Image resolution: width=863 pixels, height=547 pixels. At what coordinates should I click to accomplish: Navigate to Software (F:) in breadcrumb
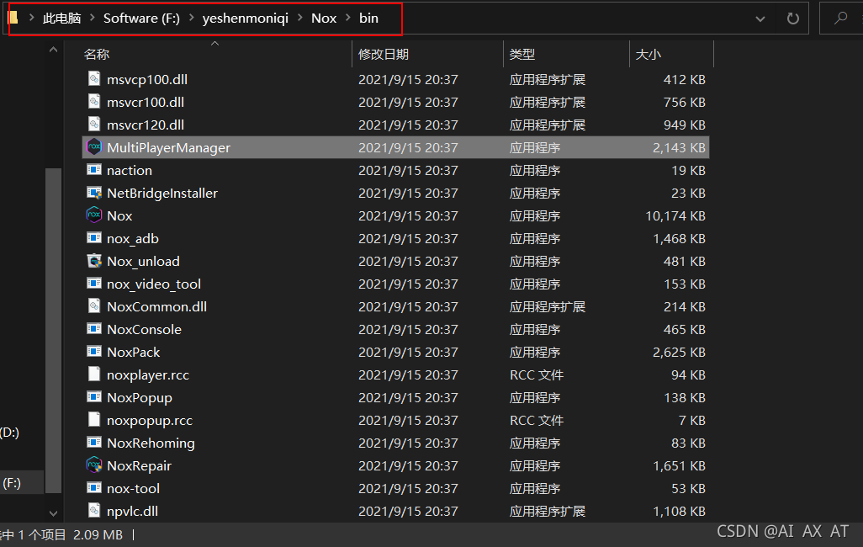141,19
